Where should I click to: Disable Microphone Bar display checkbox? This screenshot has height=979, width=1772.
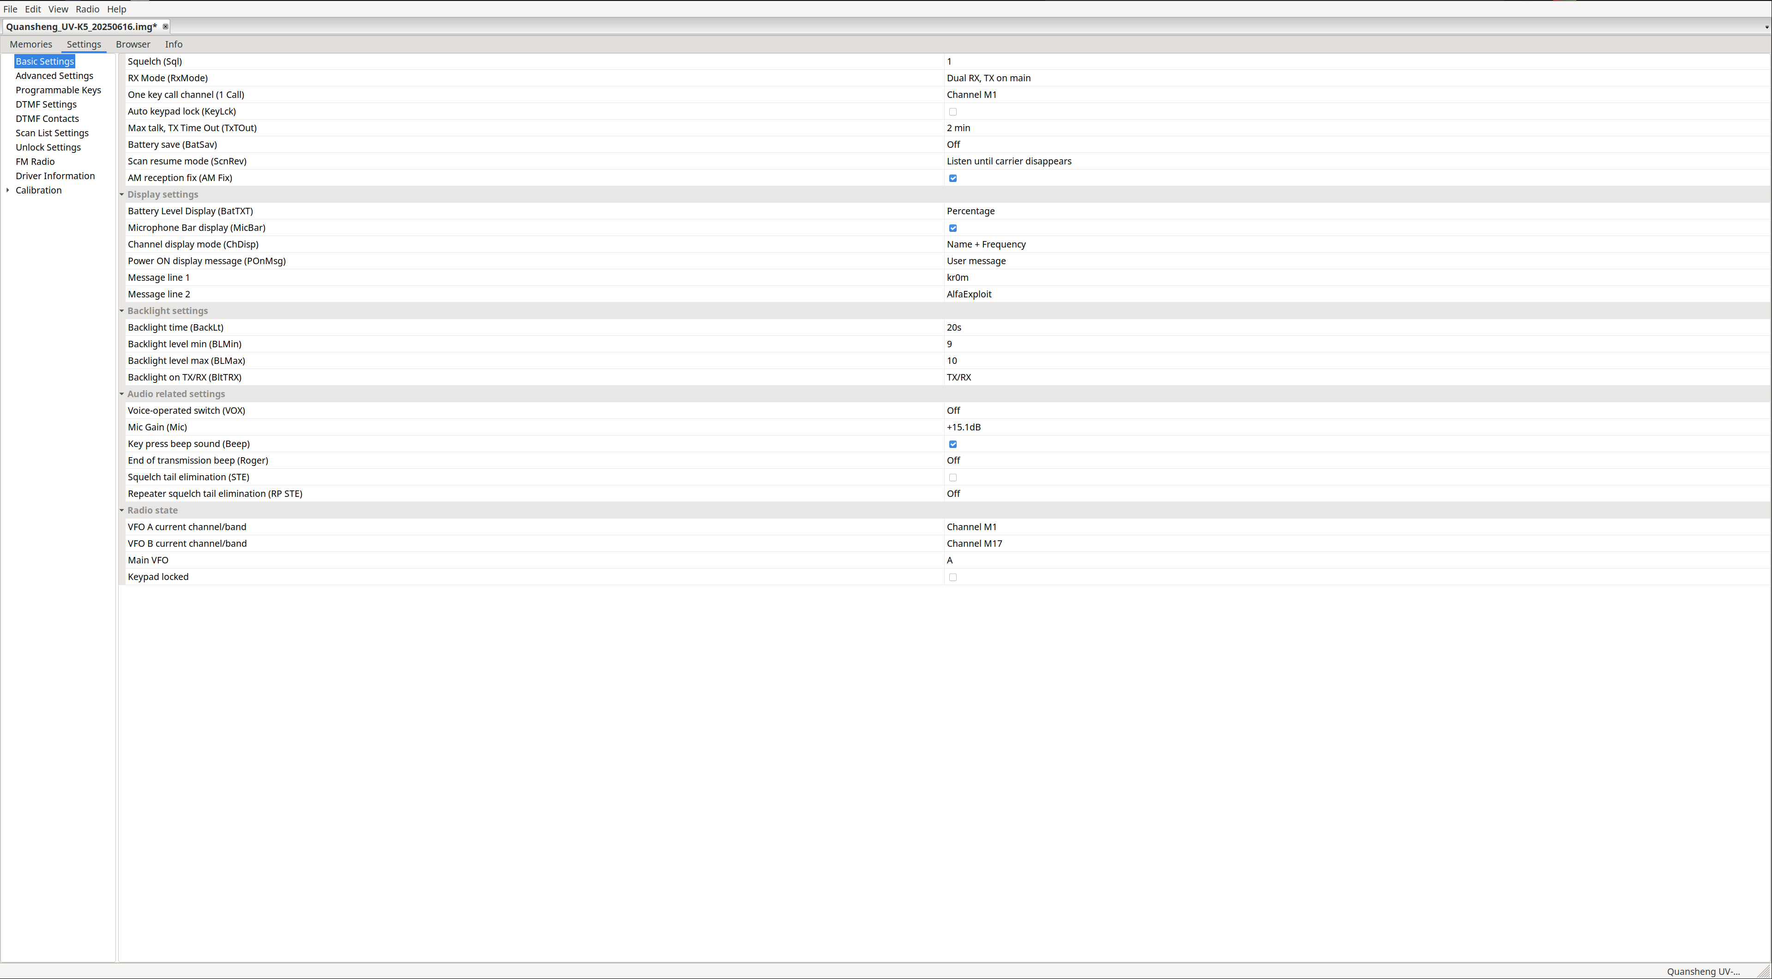click(953, 228)
